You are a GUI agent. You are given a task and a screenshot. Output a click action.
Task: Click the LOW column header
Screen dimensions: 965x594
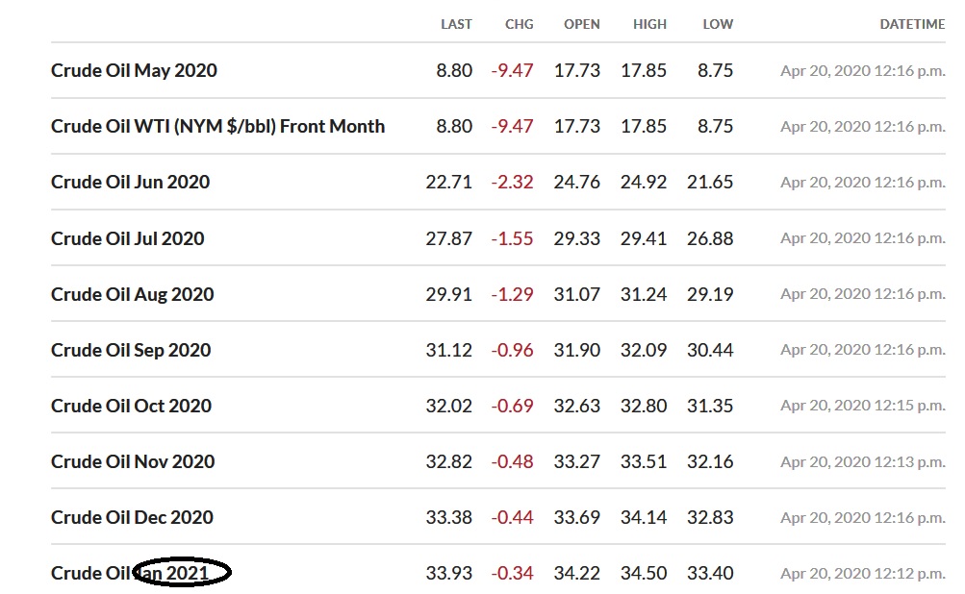tap(718, 24)
